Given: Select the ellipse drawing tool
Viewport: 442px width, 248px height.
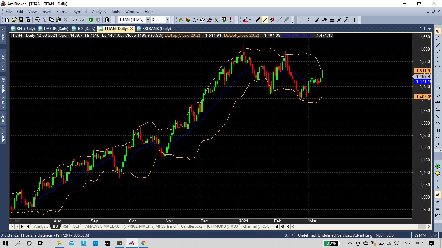Looking at the screenshot, I should pos(438,95).
